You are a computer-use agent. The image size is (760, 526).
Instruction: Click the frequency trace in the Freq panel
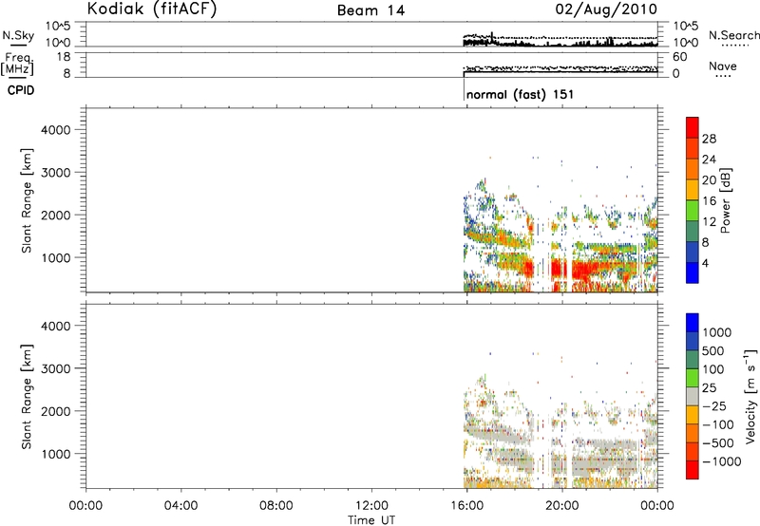560,72
